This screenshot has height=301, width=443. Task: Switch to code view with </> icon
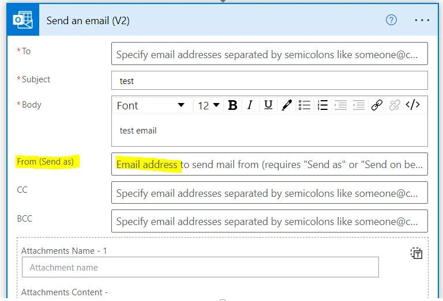click(x=412, y=105)
